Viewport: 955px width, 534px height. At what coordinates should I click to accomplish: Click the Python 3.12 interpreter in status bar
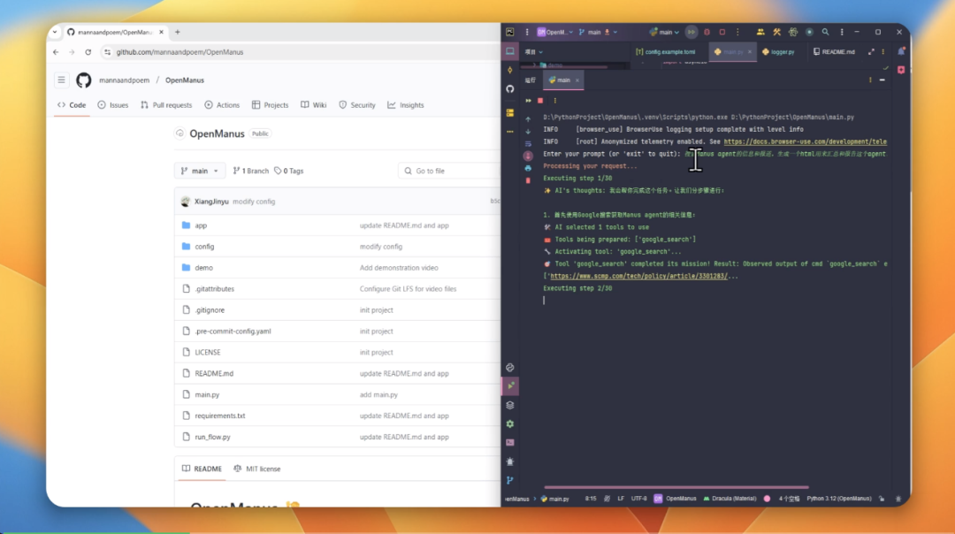click(x=838, y=499)
